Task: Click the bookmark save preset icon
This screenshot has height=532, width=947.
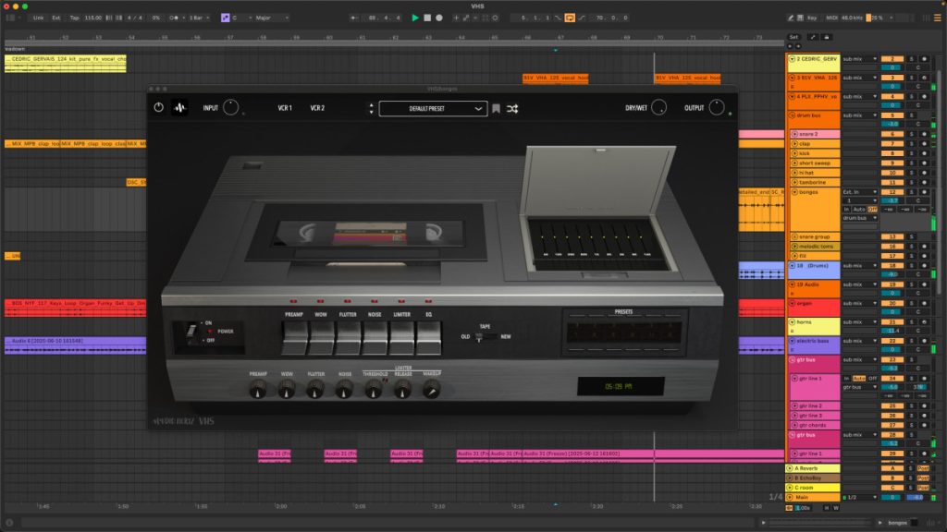Action: coord(496,109)
